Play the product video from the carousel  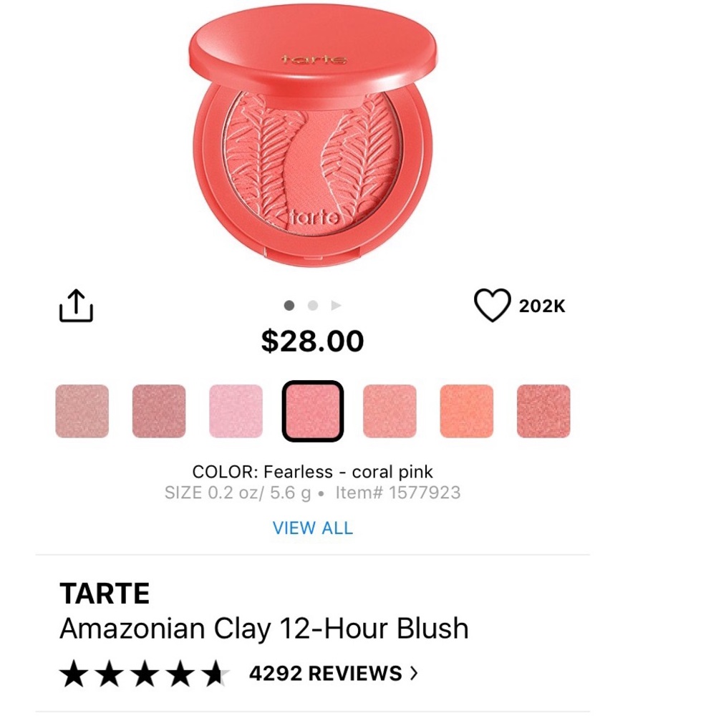click(x=337, y=305)
